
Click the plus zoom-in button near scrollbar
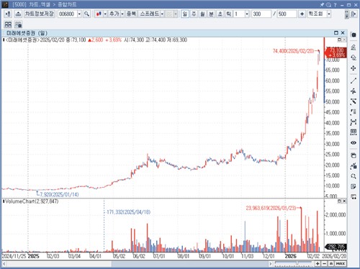318,264
